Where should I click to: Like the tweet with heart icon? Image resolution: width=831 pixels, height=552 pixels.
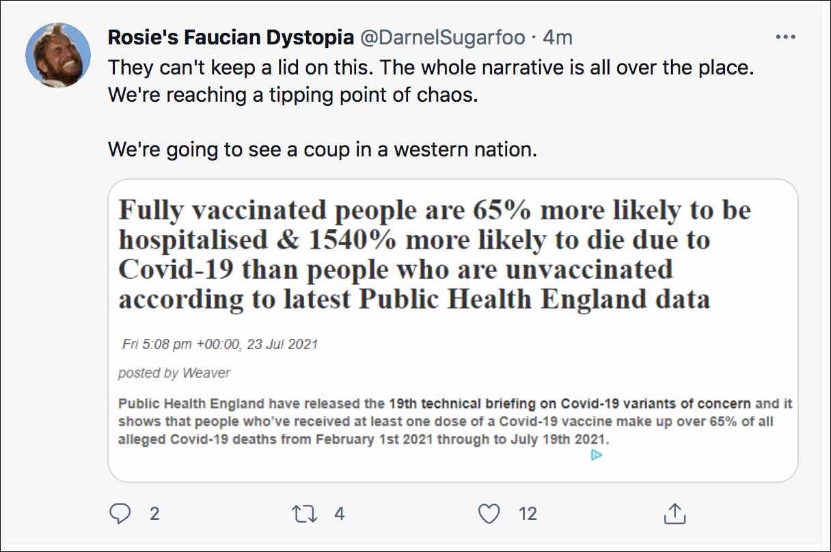pyautogui.click(x=489, y=513)
